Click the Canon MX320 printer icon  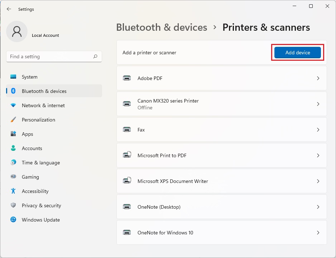(127, 104)
